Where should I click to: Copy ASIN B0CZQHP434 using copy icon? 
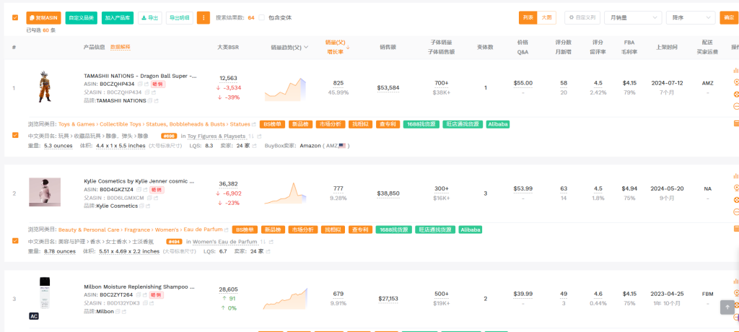click(140, 84)
